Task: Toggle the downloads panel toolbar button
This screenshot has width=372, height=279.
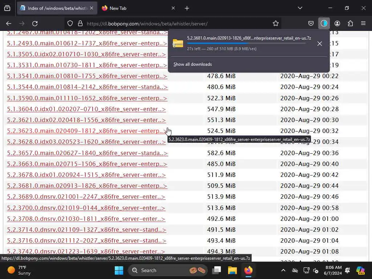Action: click(324, 24)
